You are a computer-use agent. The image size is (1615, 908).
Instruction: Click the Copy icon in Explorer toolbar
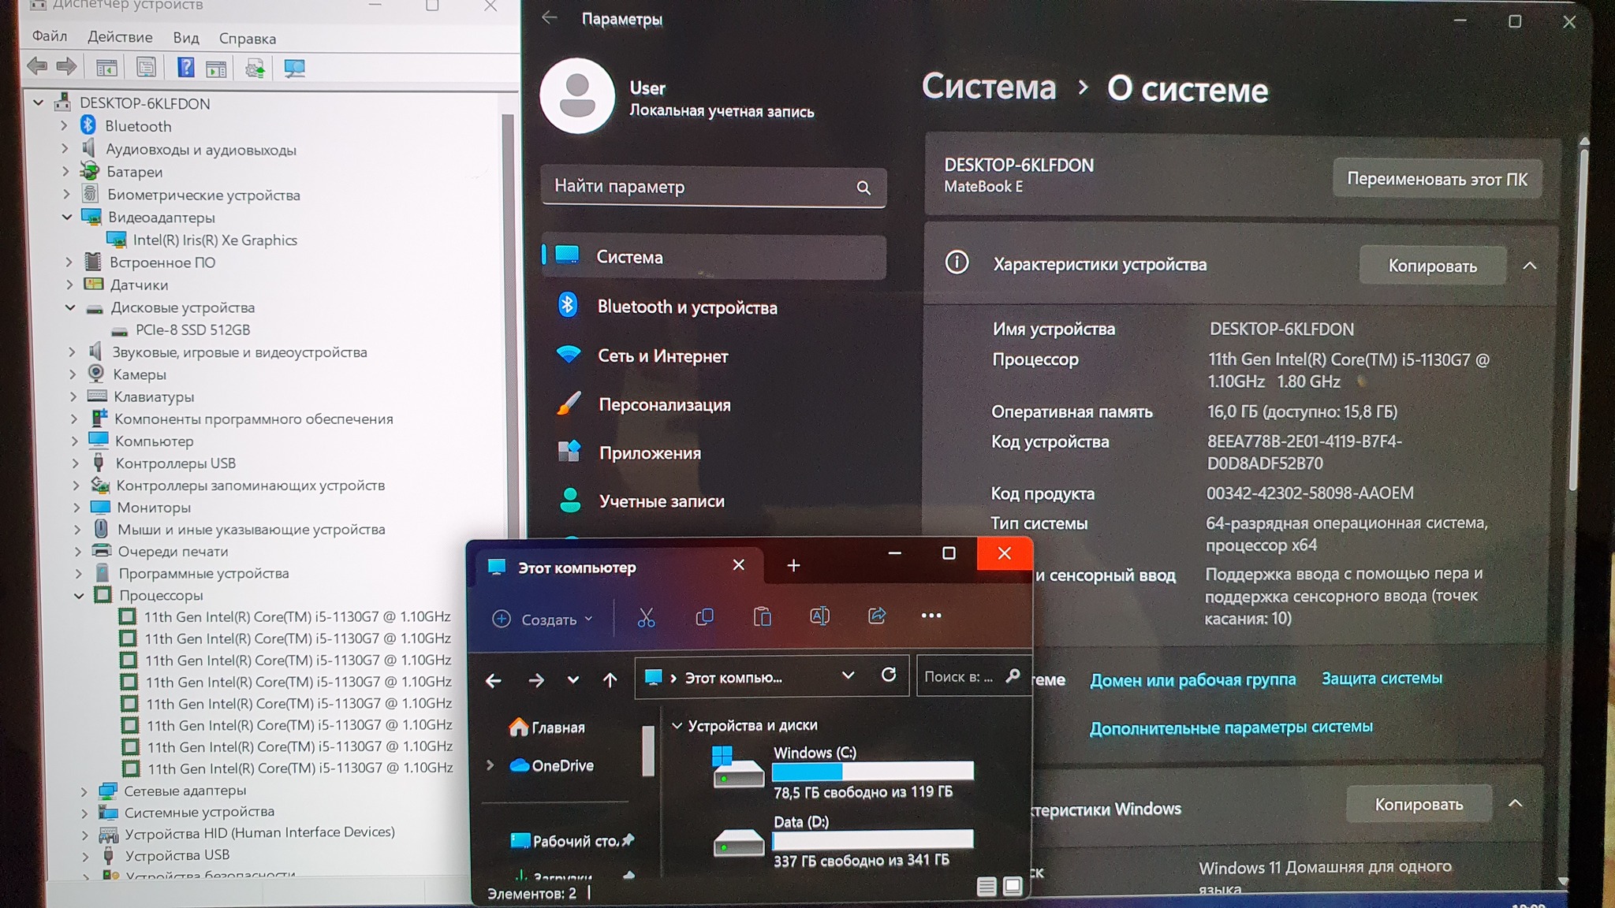(704, 616)
